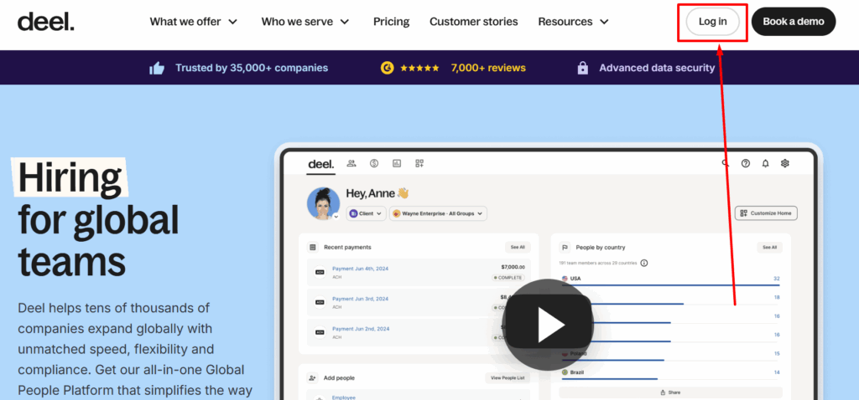859x400 pixels.
Task: Open Payment Jun 3rd, 2024 link
Action: (360, 299)
